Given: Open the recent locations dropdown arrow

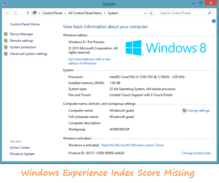Looking at the screenshot, I should coord(22,13).
